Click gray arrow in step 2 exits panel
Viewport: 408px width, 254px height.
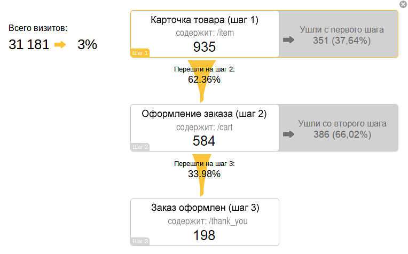[x=288, y=134]
